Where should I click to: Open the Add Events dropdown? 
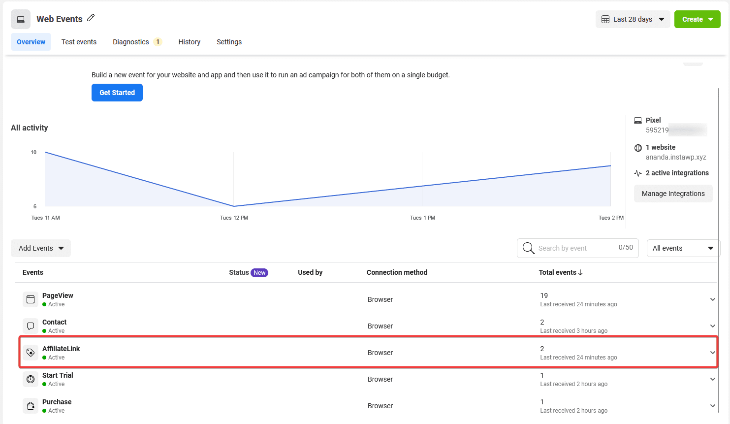40,248
